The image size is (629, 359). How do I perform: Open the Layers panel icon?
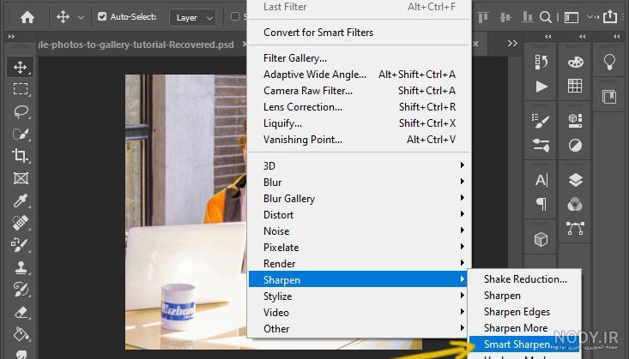tap(575, 180)
